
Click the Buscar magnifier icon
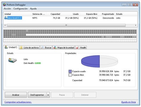pyautogui.click(x=42, y=48)
